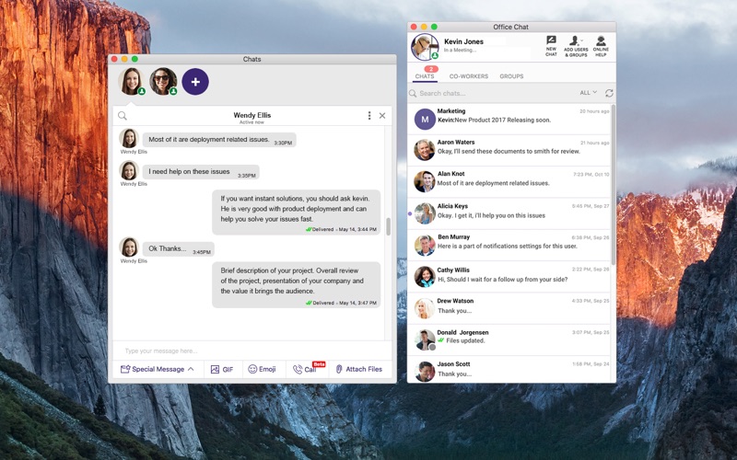Screen dimensions: 737x460
Task: Open the Marketing group chat
Action: point(509,119)
